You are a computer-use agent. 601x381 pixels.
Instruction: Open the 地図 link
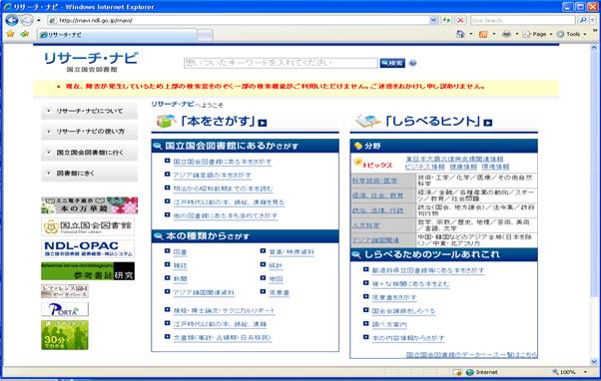[x=276, y=278]
